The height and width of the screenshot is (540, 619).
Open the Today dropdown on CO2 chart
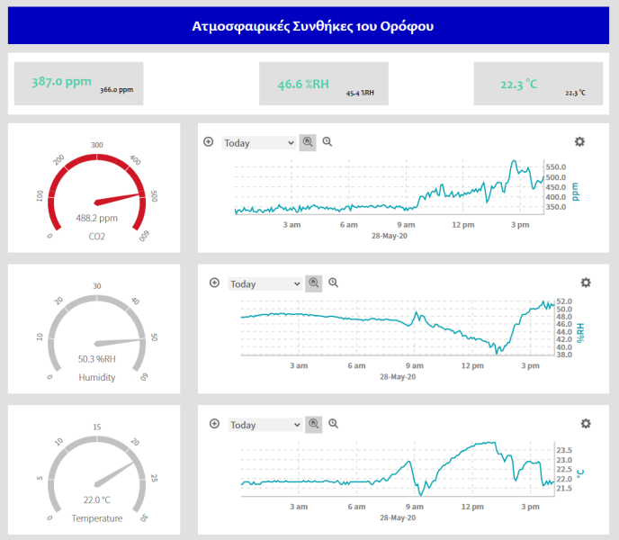point(259,143)
